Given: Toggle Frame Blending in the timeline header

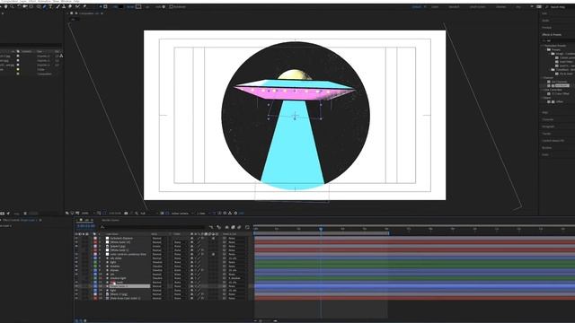Looking at the screenshot, I should pyautogui.click(x=233, y=227).
